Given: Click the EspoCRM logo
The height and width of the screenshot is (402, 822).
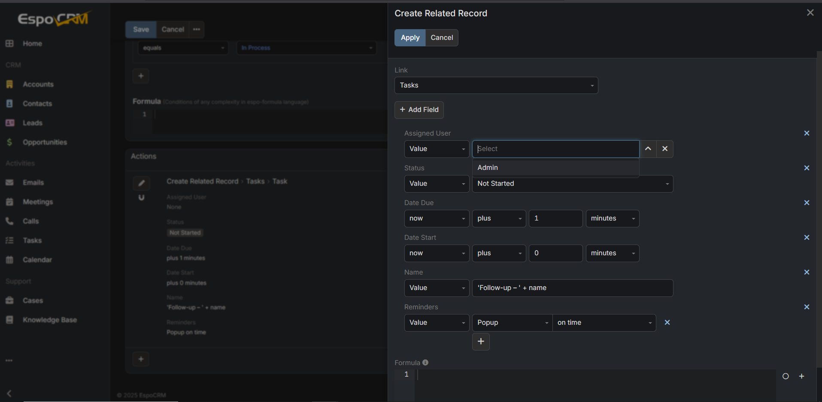Looking at the screenshot, I should (x=55, y=19).
